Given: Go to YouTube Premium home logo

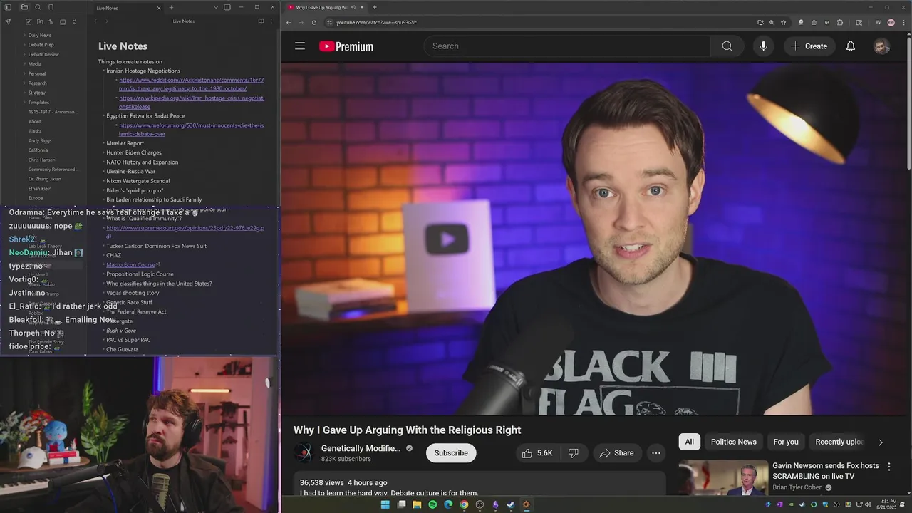Looking at the screenshot, I should click(x=346, y=46).
